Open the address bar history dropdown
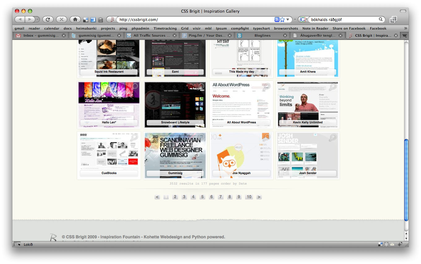The image size is (421, 264). click(x=288, y=20)
